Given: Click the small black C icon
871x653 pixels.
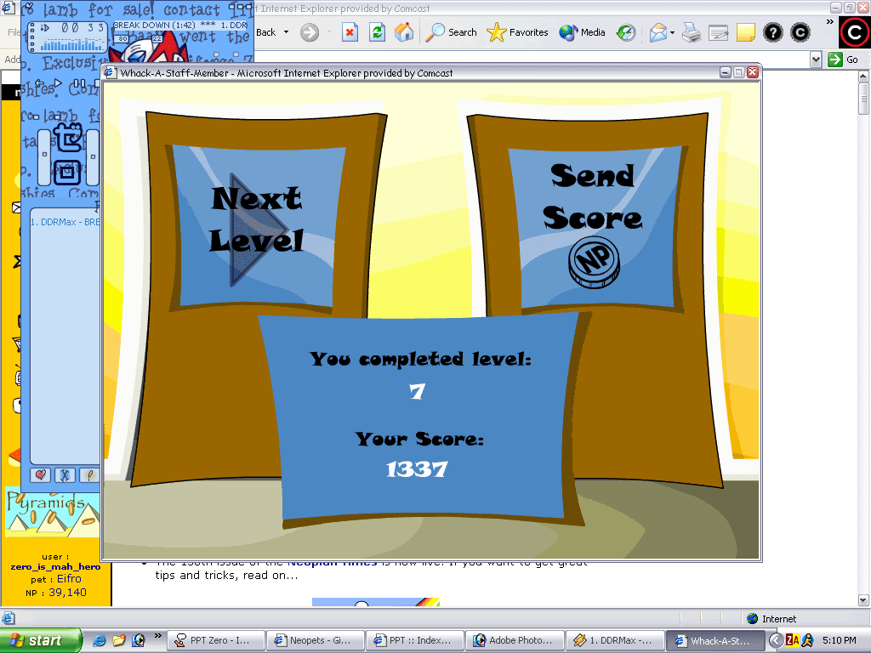Looking at the screenshot, I should pos(800,32).
